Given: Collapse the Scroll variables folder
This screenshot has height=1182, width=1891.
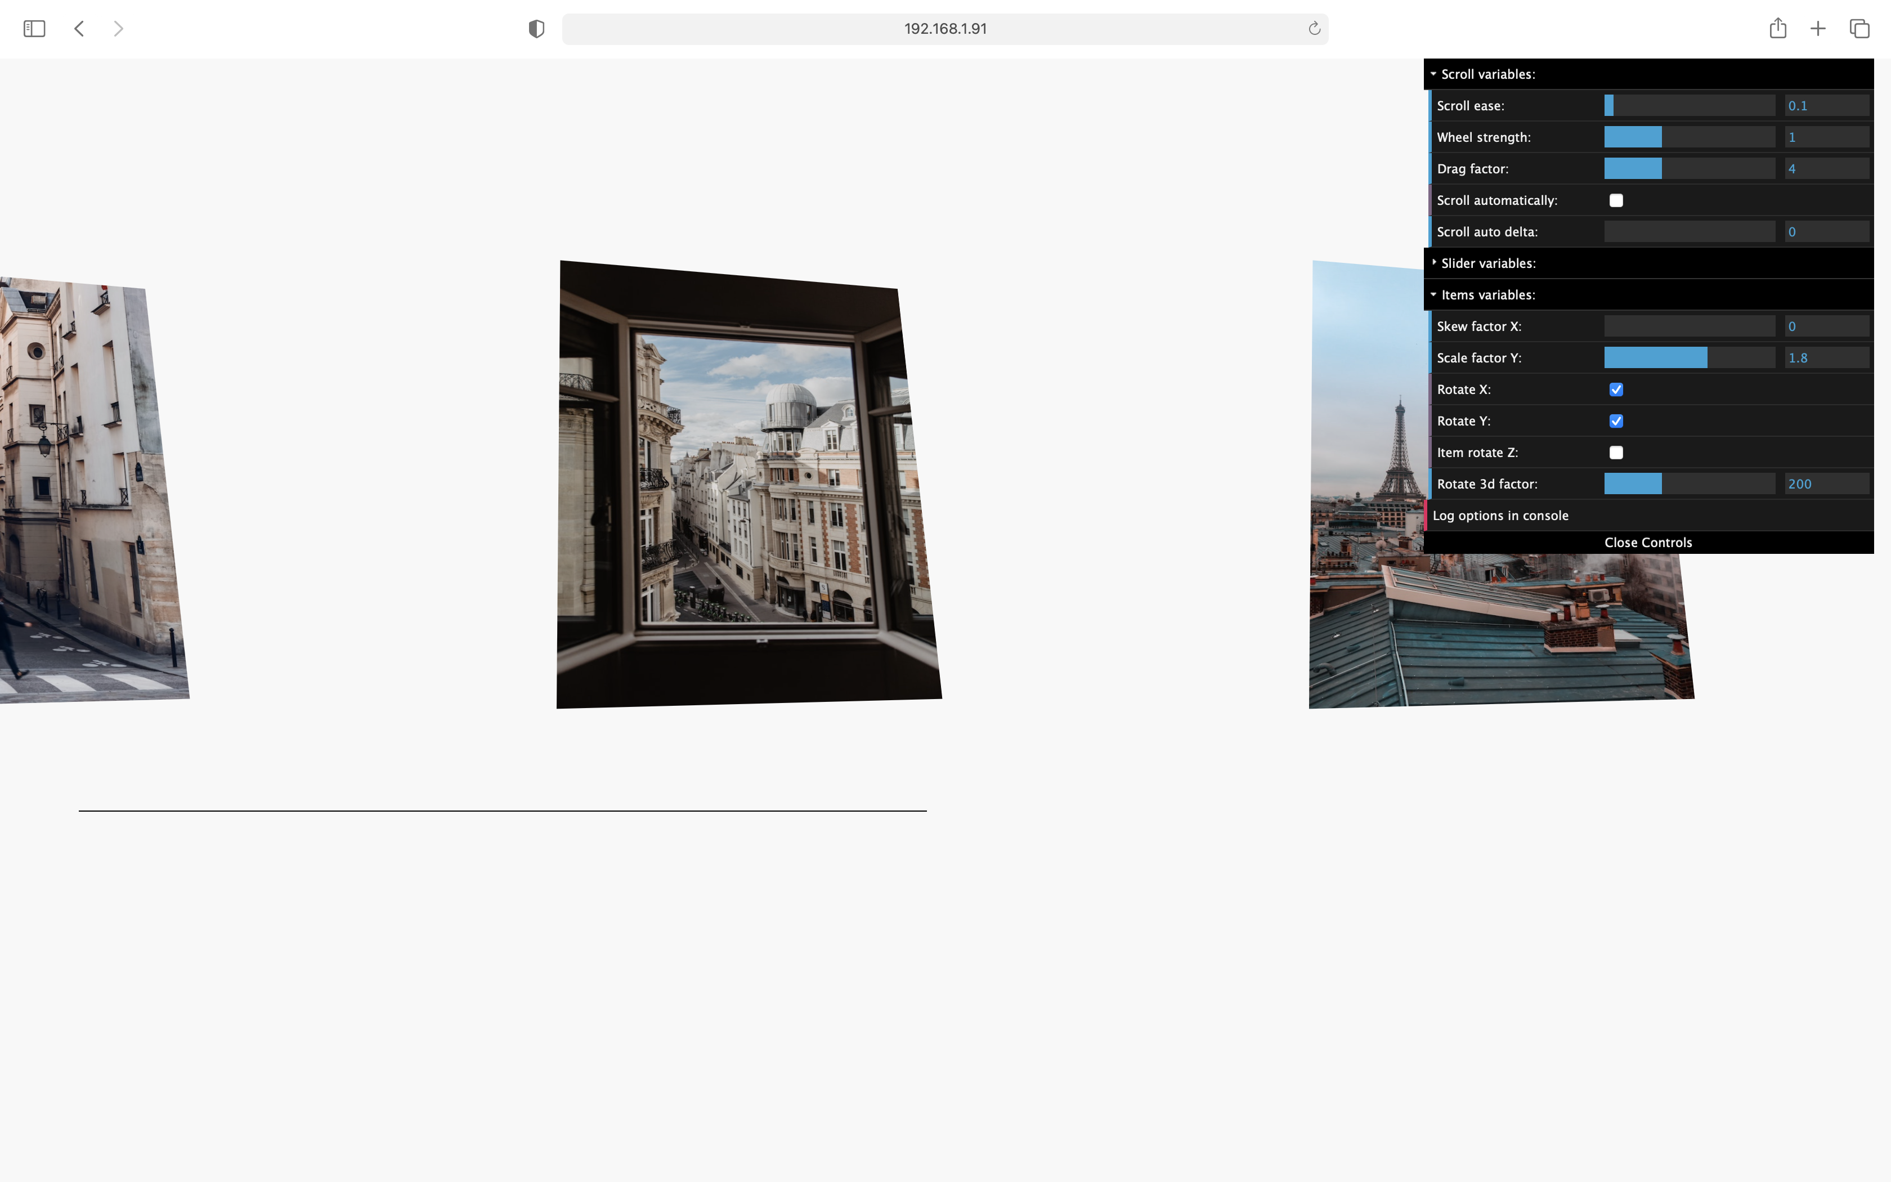Looking at the screenshot, I should pyautogui.click(x=1487, y=74).
